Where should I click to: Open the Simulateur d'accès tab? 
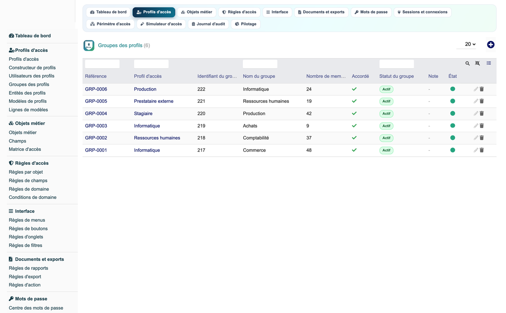(161, 24)
